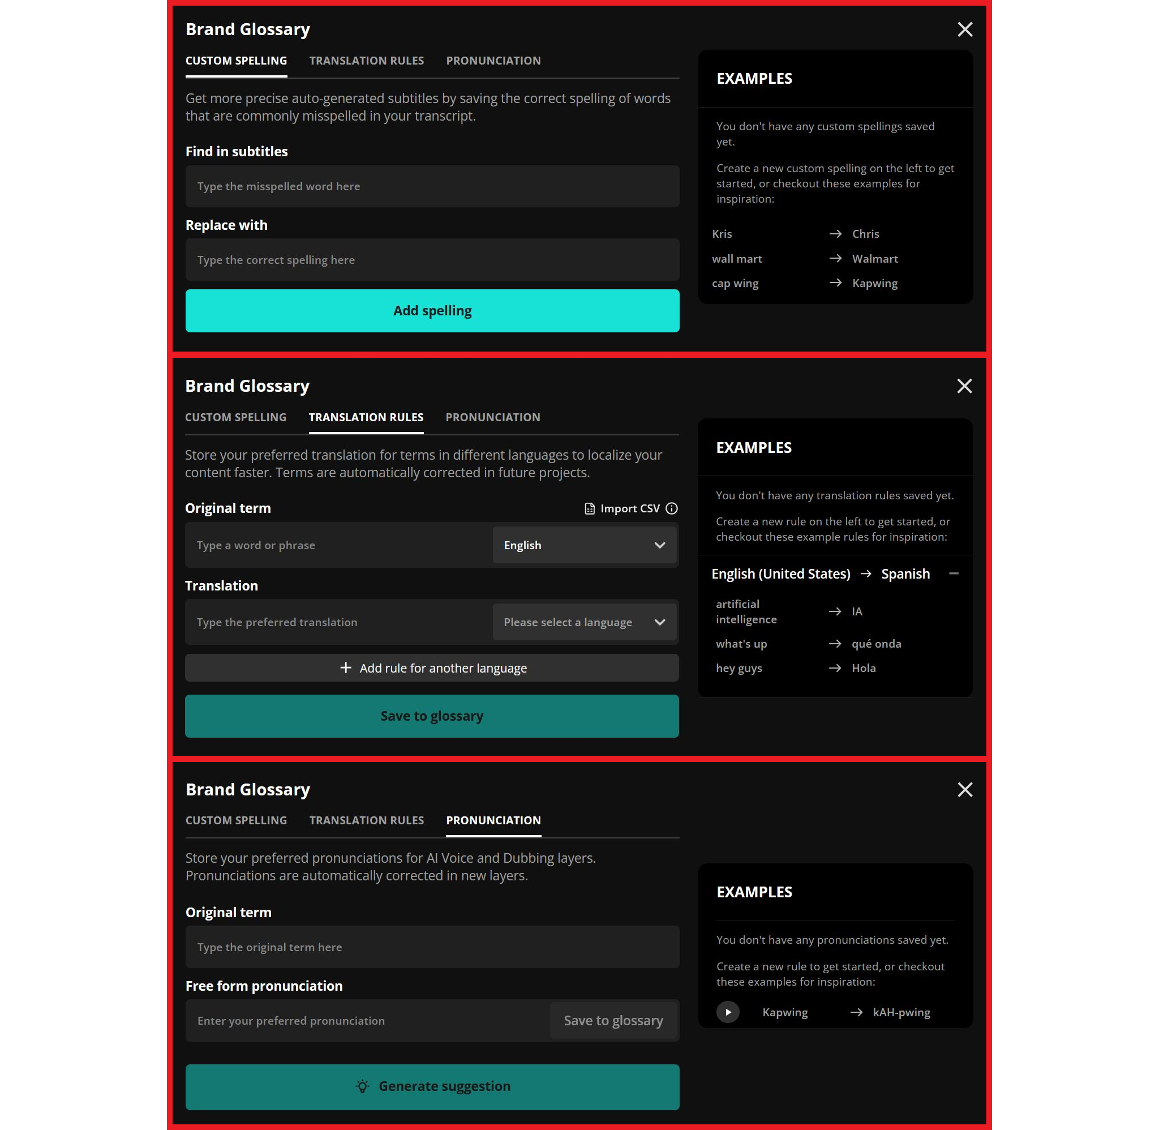
Task: Click the Generate suggestion button
Action: click(432, 1086)
